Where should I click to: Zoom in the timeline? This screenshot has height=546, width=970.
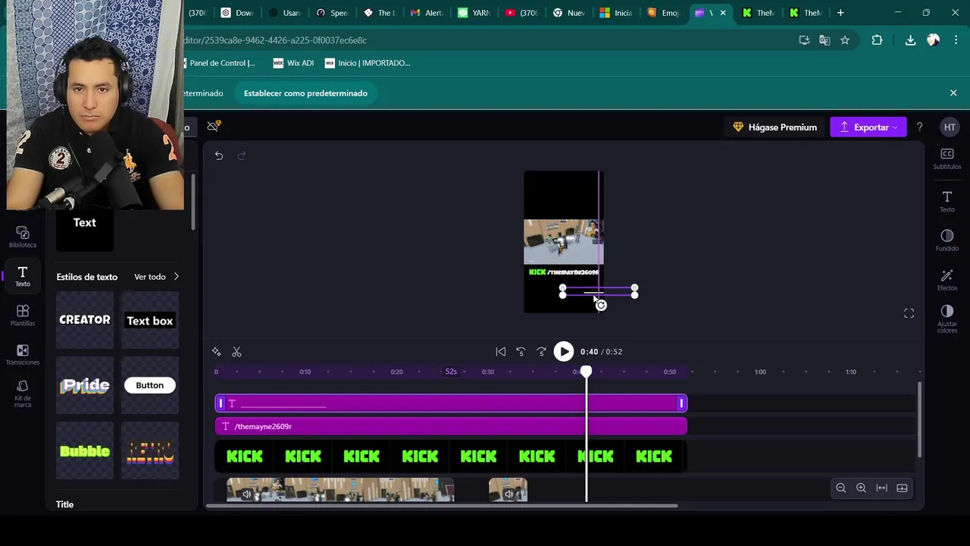click(x=861, y=488)
